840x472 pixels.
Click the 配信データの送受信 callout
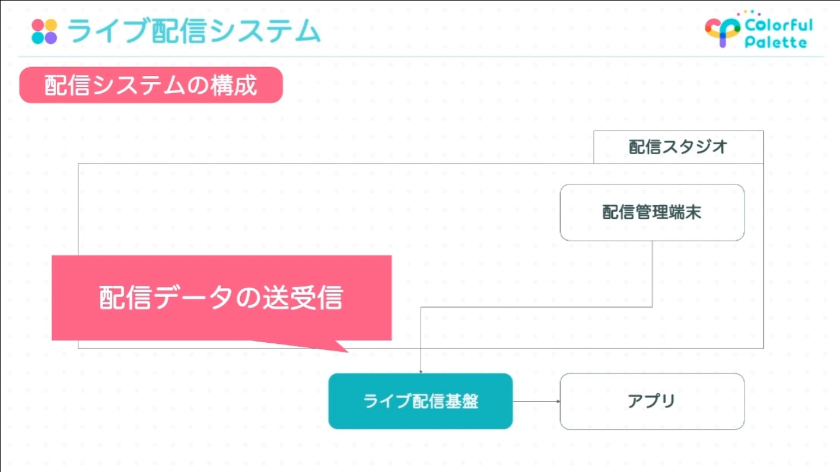pos(221,298)
